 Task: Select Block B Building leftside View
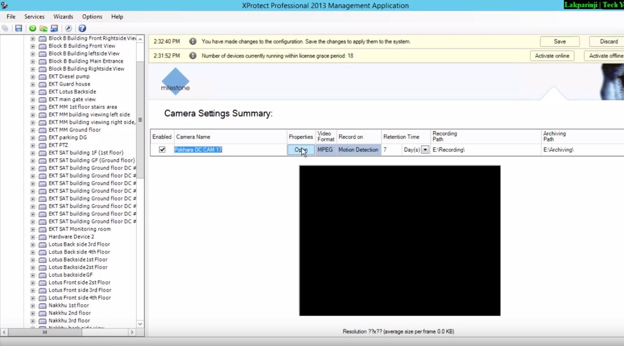[x=84, y=54]
